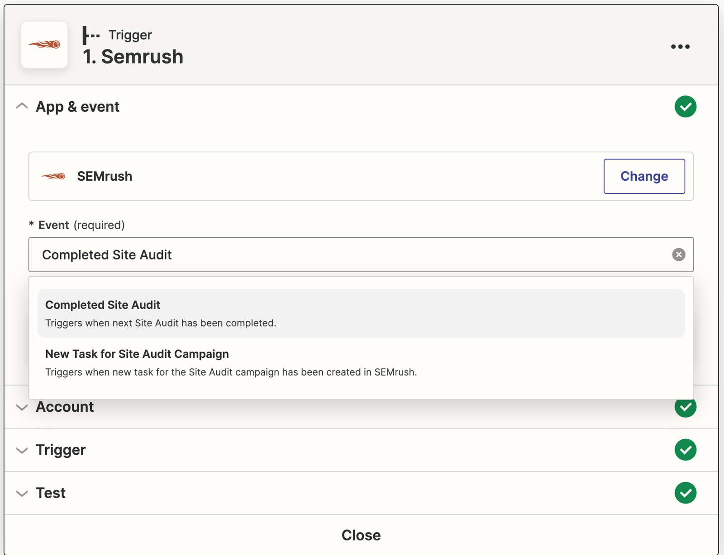
Task: Expand the Account section
Action: (22, 407)
